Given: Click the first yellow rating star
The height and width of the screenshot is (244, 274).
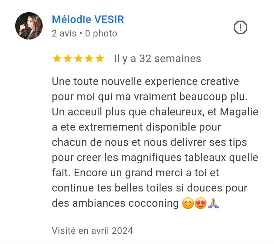Looking at the screenshot, I should pyautogui.click(x=57, y=58).
